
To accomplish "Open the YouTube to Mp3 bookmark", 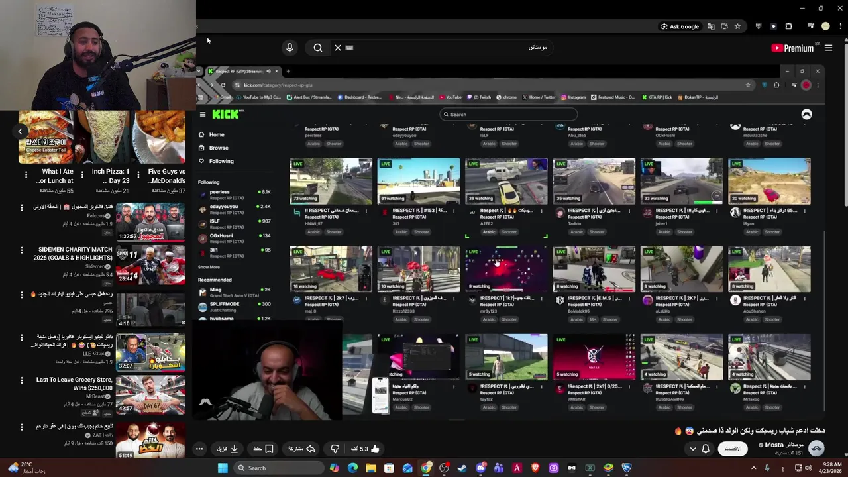I will point(258,97).
